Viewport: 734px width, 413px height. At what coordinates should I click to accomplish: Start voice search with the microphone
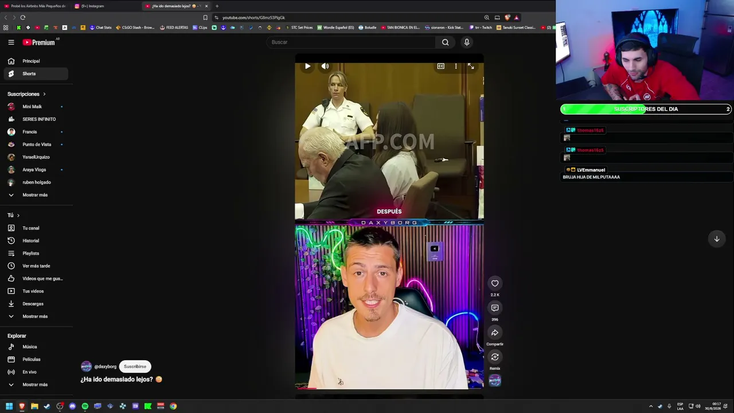(x=467, y=42)
